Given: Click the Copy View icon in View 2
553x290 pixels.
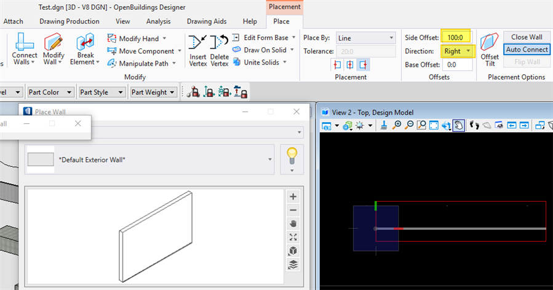Looking at the screenshot, I should 539,126.
